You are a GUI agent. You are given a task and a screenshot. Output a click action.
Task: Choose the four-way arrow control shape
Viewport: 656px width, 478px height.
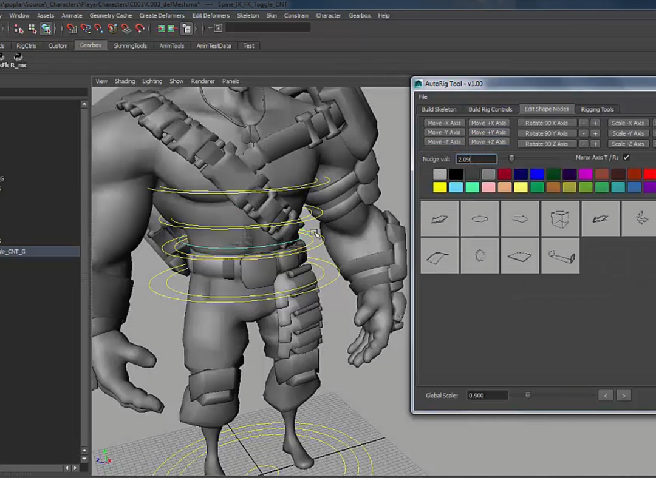pyautogui.click(x=640, y=219)
